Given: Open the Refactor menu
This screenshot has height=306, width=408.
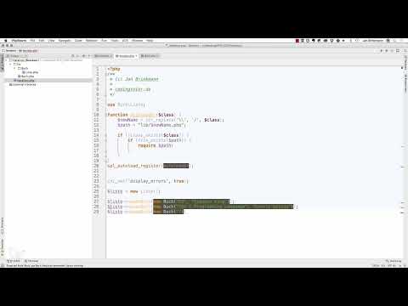Looking at the screenshot, I should click(91, 41).
